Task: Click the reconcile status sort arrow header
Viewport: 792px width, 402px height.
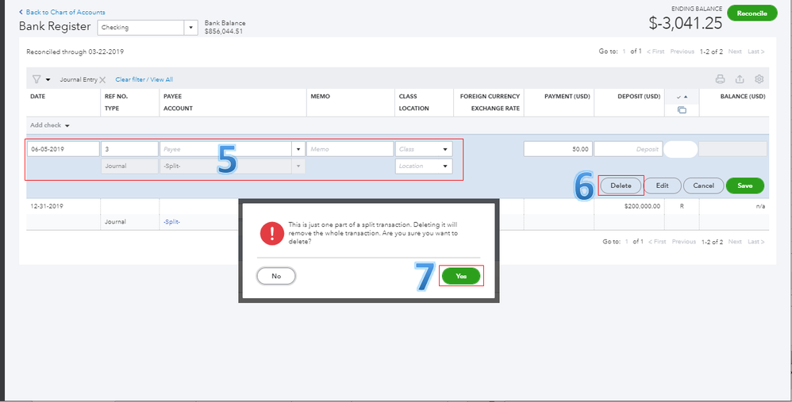Action: [682, 97]
